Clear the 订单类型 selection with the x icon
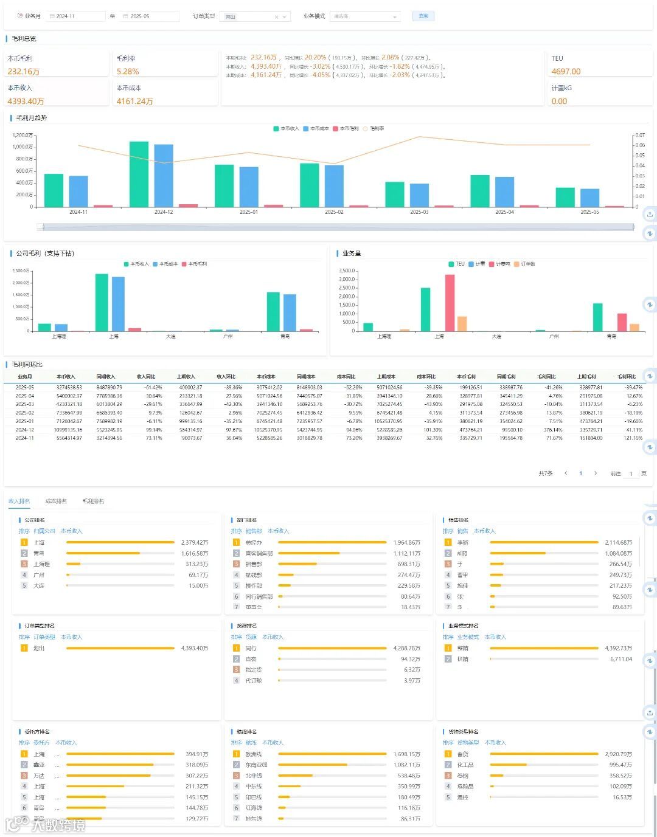Viewport: 657px width, 837px height. click(276, 17)
